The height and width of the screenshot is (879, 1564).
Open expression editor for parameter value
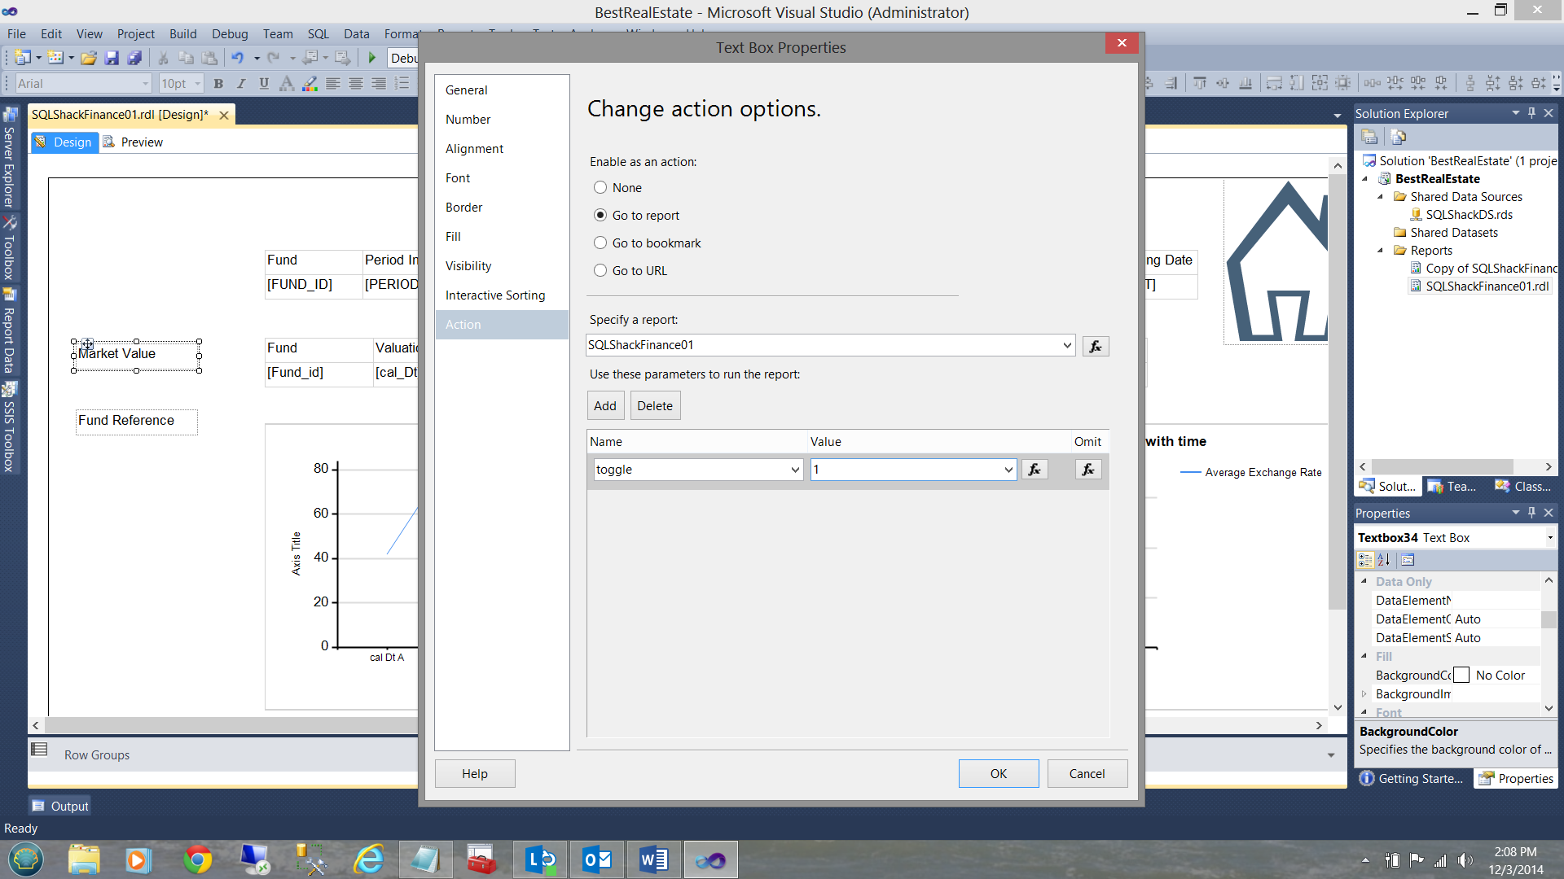click(x=1035, y=470)
